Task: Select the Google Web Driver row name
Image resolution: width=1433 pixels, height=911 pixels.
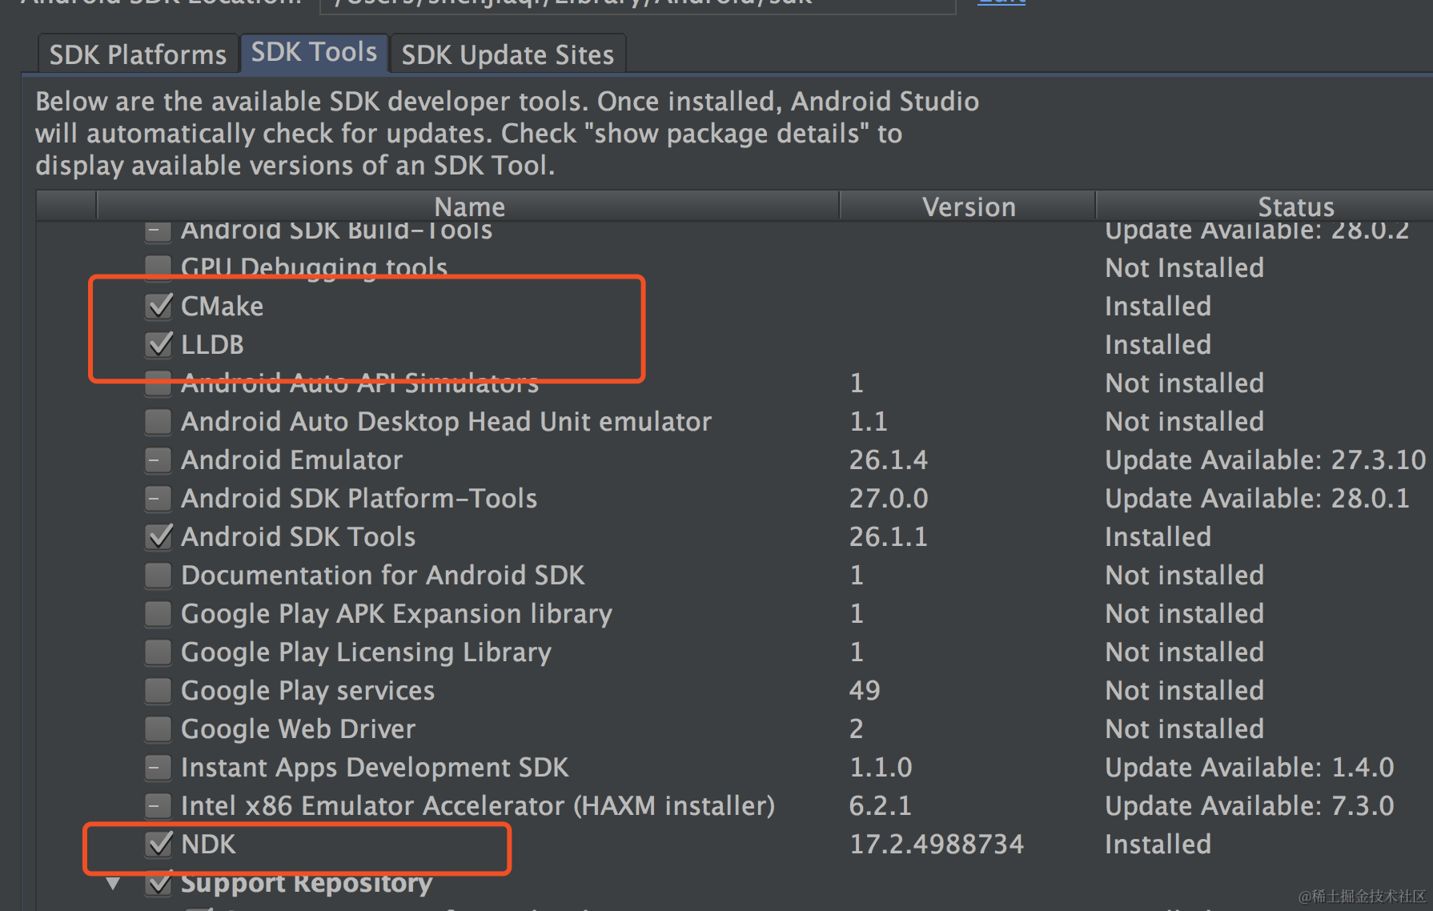Action: (x=298, y=728)
